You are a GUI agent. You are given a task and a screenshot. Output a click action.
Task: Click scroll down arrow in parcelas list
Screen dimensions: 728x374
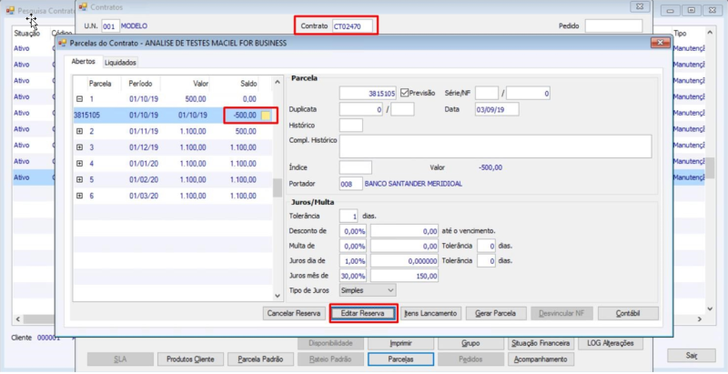(278, 296)
